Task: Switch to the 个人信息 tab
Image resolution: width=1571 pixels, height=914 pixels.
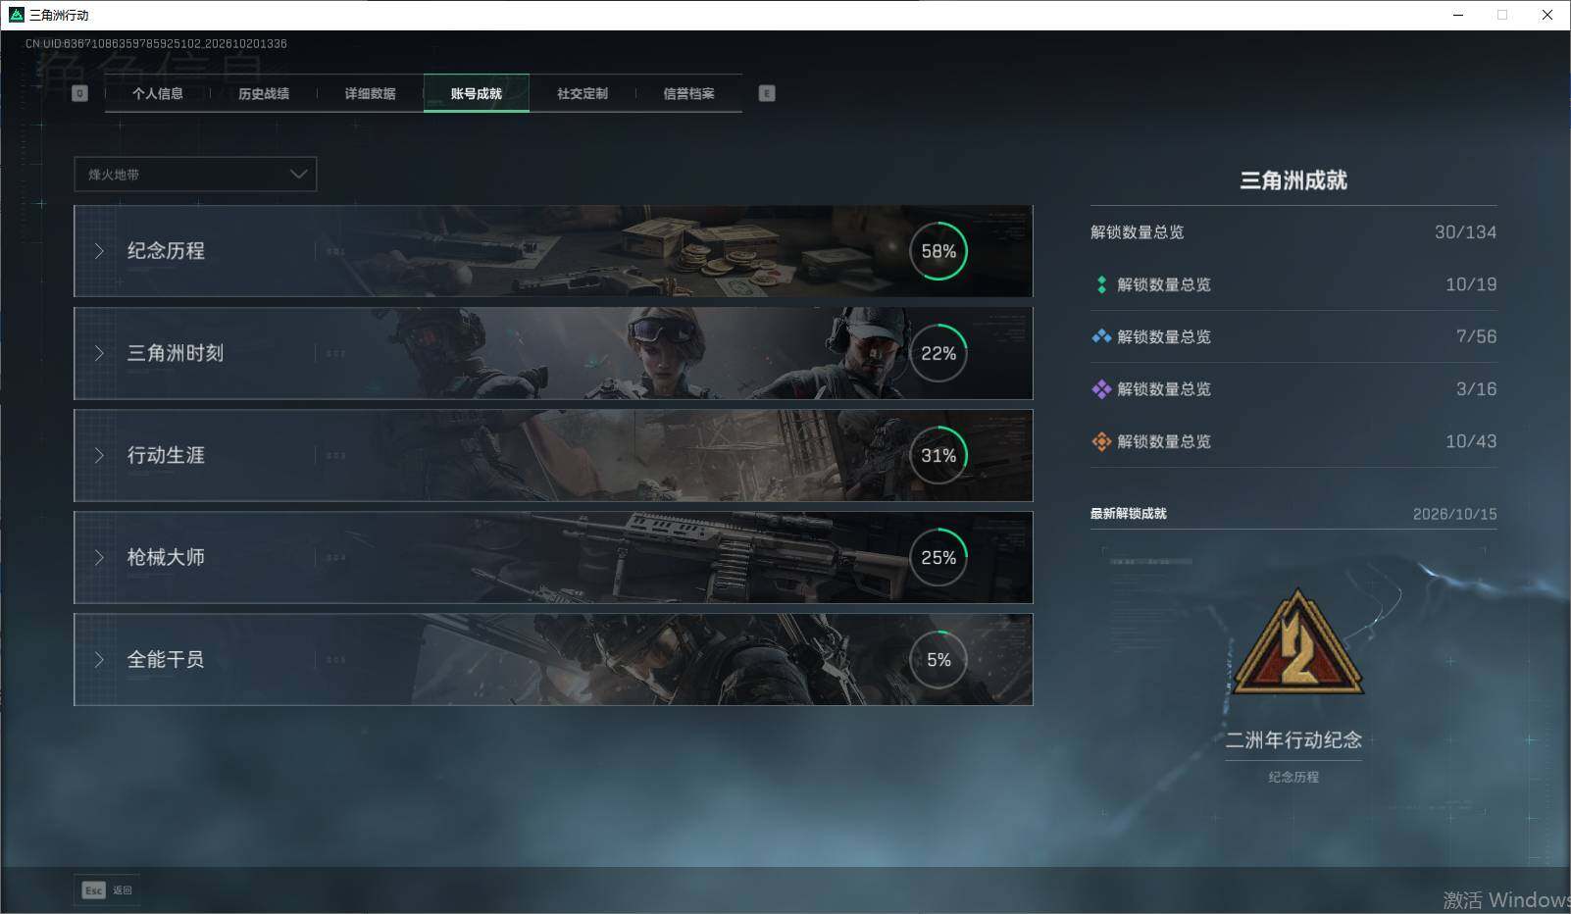Action: coord(158,93)
